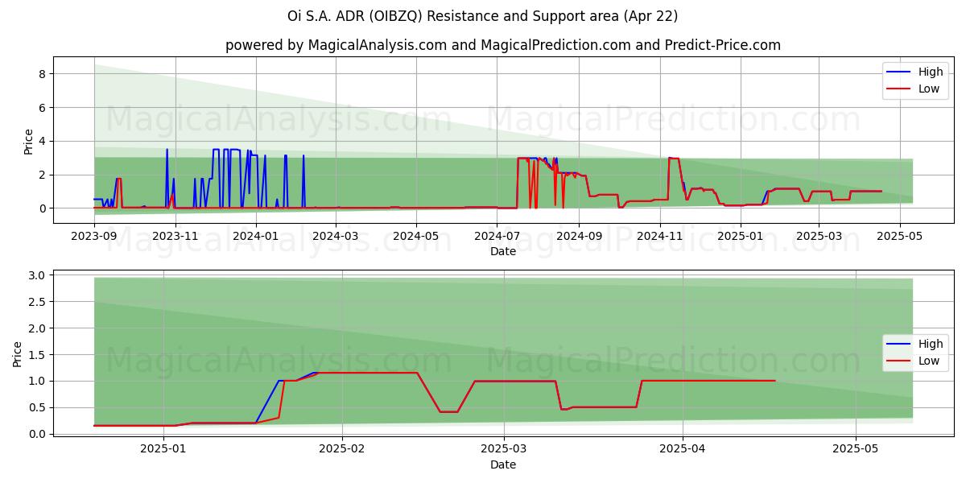This screenshot has width=966, height=483.
Task: Click the '2025-05' date label on top chart
Action: click(899, 237)
